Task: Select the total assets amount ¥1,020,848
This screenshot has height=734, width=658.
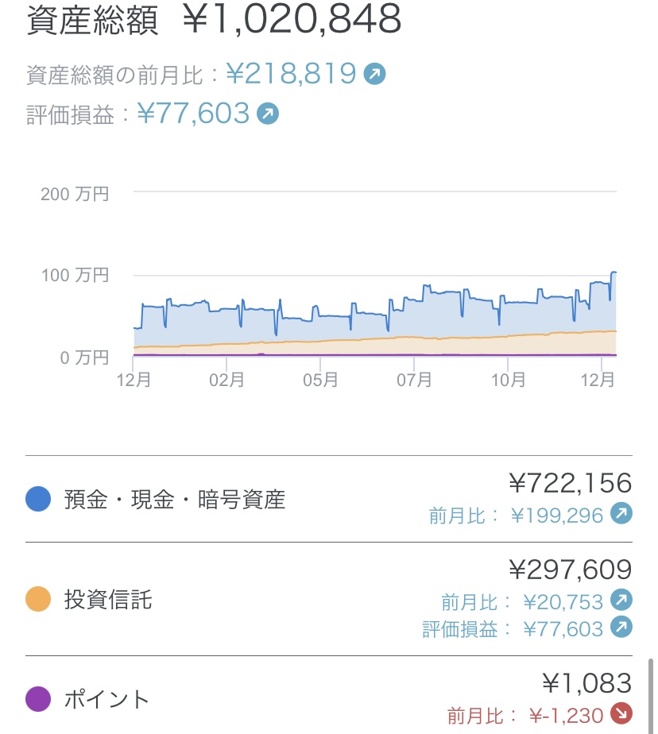Action: coord(292,20)
